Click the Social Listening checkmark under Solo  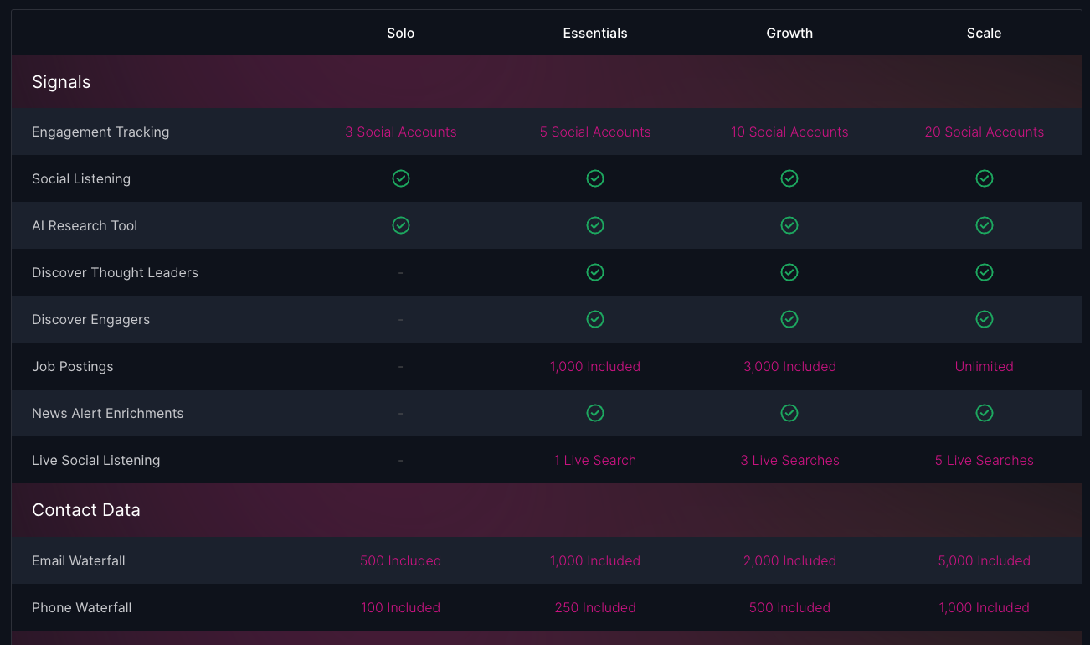pos(401,178)
